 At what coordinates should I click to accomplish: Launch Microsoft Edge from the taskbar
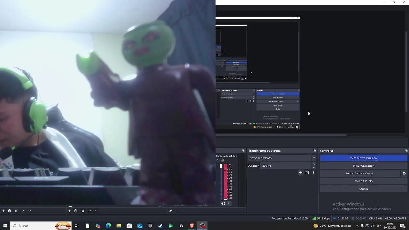pos(108,226)
